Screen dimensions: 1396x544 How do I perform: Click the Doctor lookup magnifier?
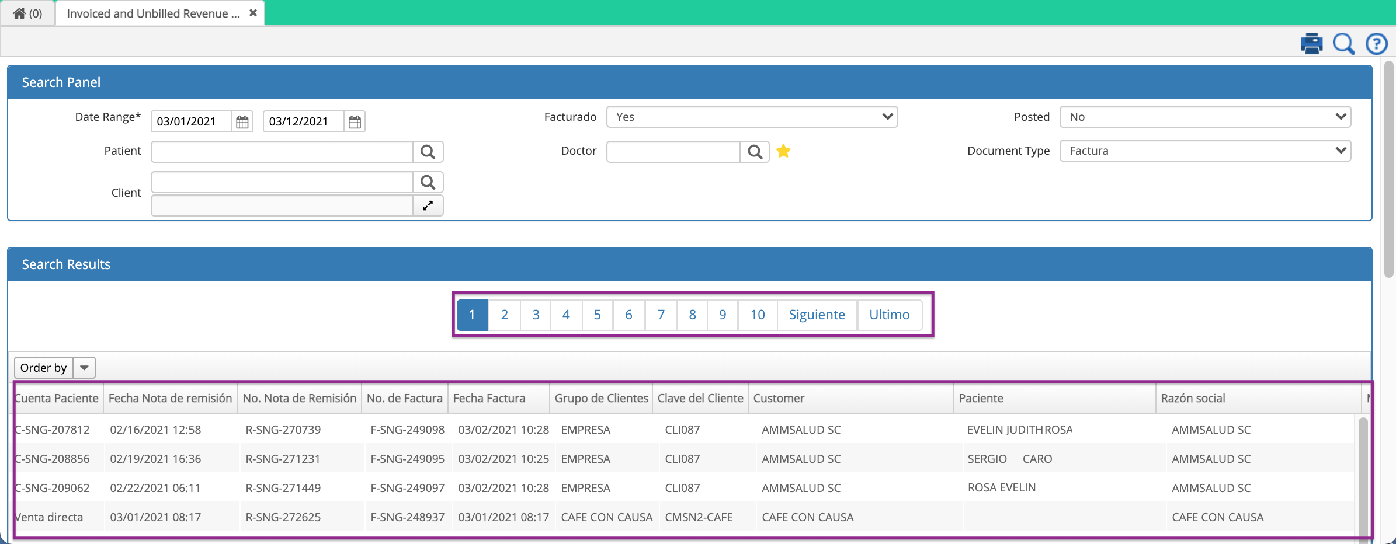point(755,151)
